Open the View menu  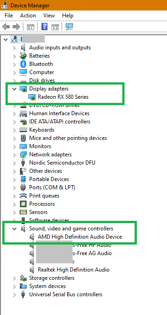(49, 16)
